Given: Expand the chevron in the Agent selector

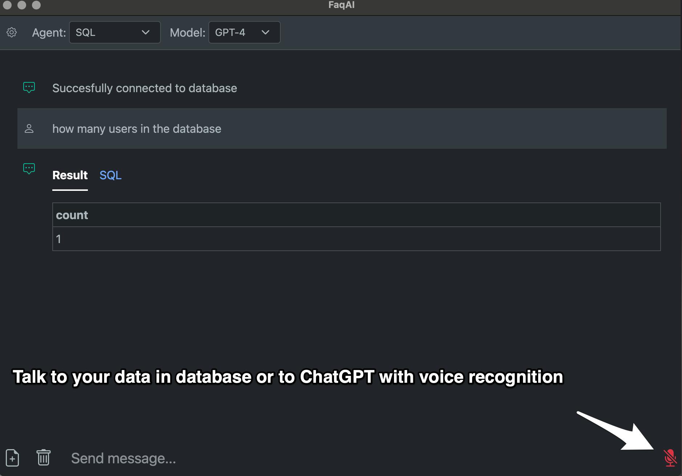Looking at the screenshot, I should (x=146, y=32).
